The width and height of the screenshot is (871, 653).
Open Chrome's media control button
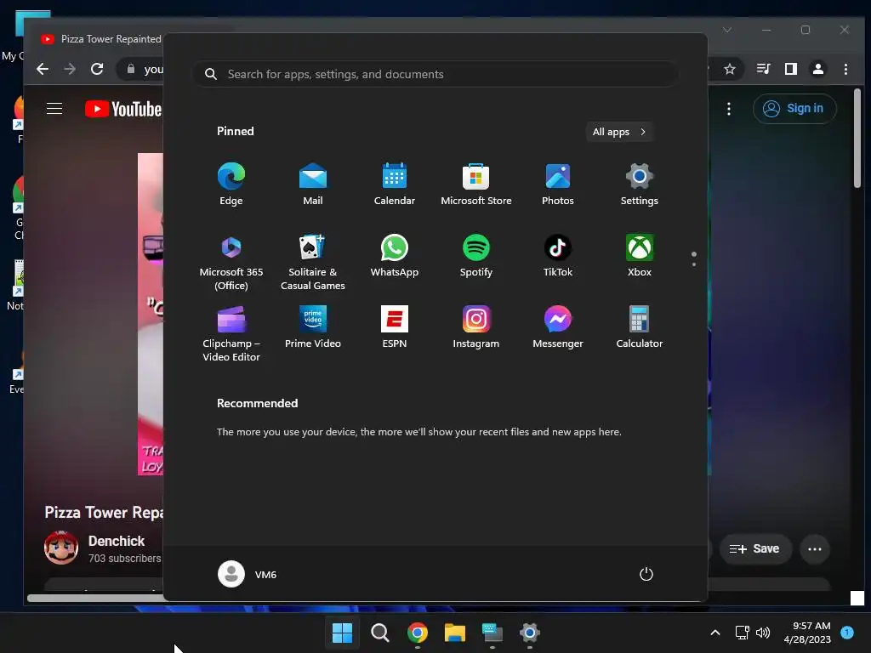763,69
